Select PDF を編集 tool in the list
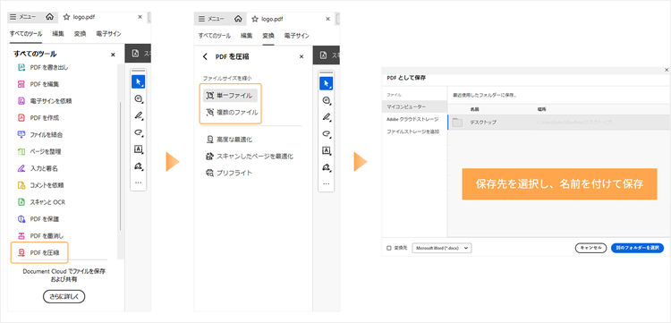This screenshot has width=671, height=323. (x=38, y=84)
